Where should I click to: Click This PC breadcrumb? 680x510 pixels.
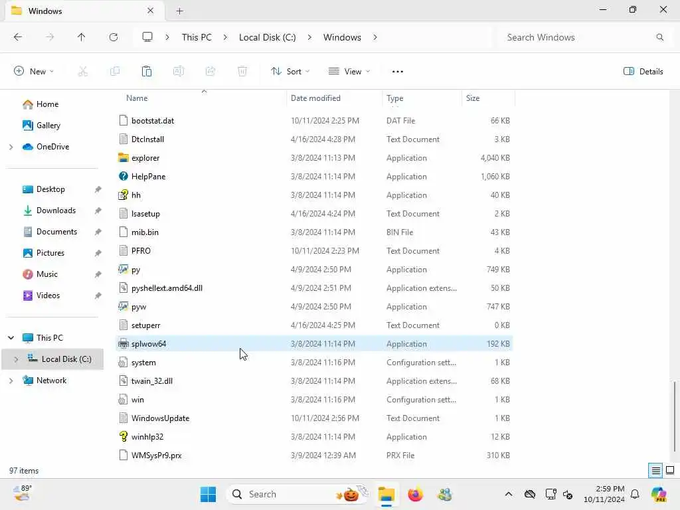(x=197, y=37)
